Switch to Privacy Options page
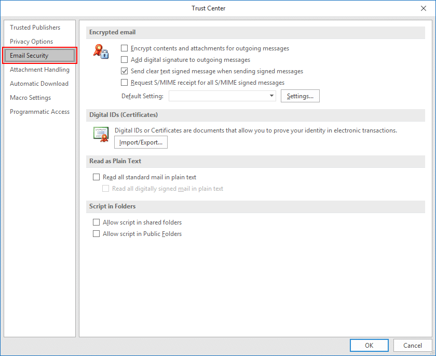The image size is (436, 356). coord(31,42)
